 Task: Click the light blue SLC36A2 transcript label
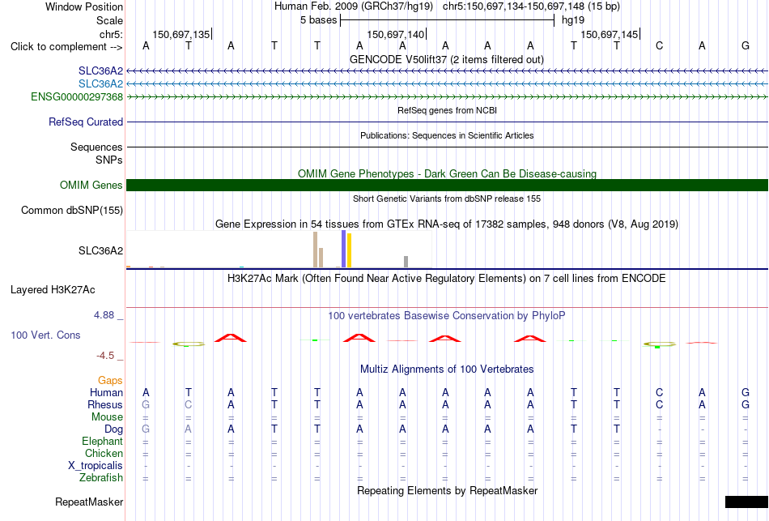tap(100, 84)
